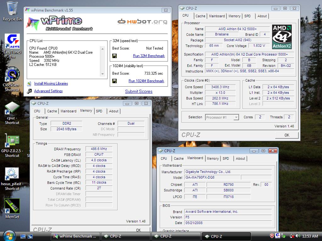Screen dimensions: 322x241
Task: Click the Core Voltage 1.632 V value
Action: tap(259, 46)
